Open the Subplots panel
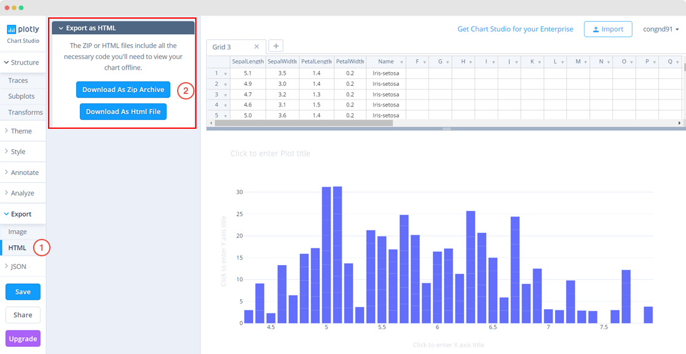The height and width of the screenshot is (354, 686). click(22, 96)
